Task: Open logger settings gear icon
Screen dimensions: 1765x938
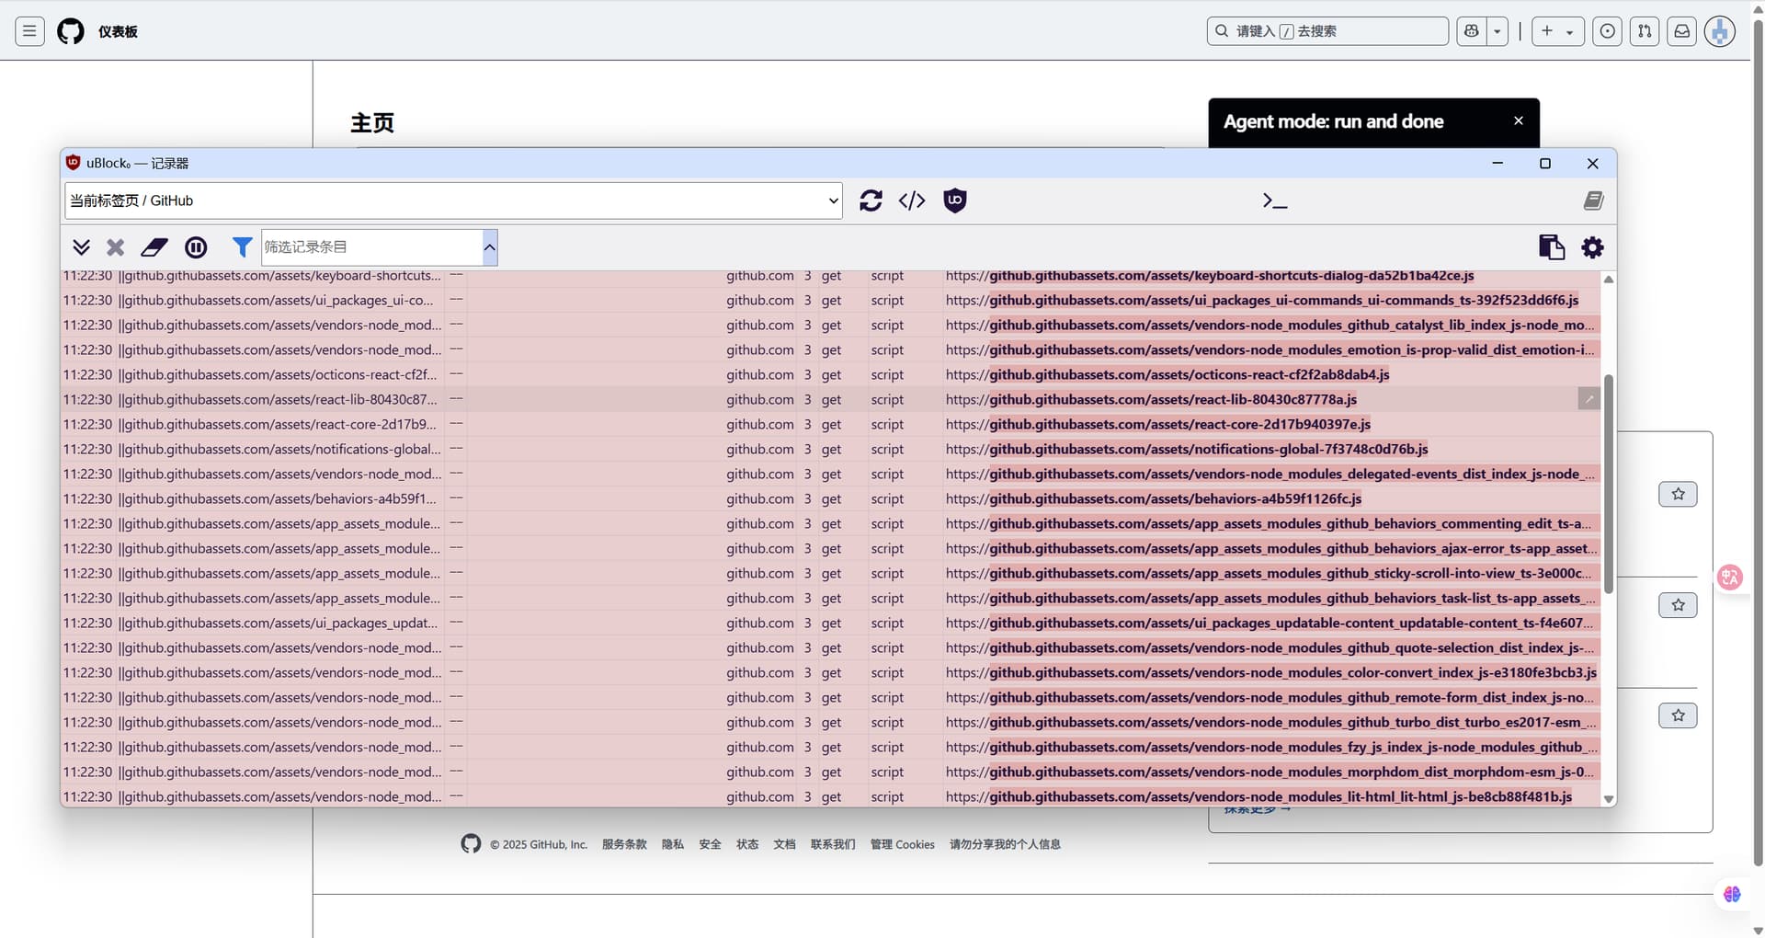Action: point(1592,247)
